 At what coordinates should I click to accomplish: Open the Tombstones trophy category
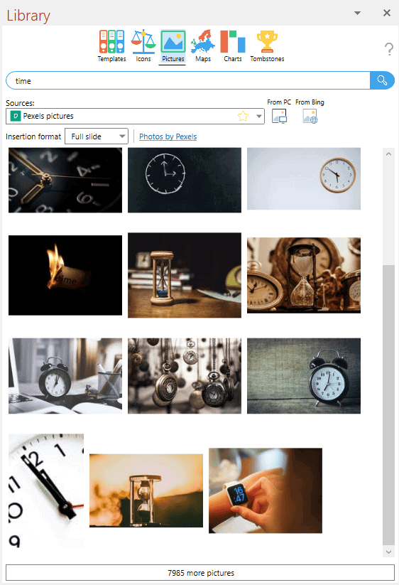pos(267,46)
